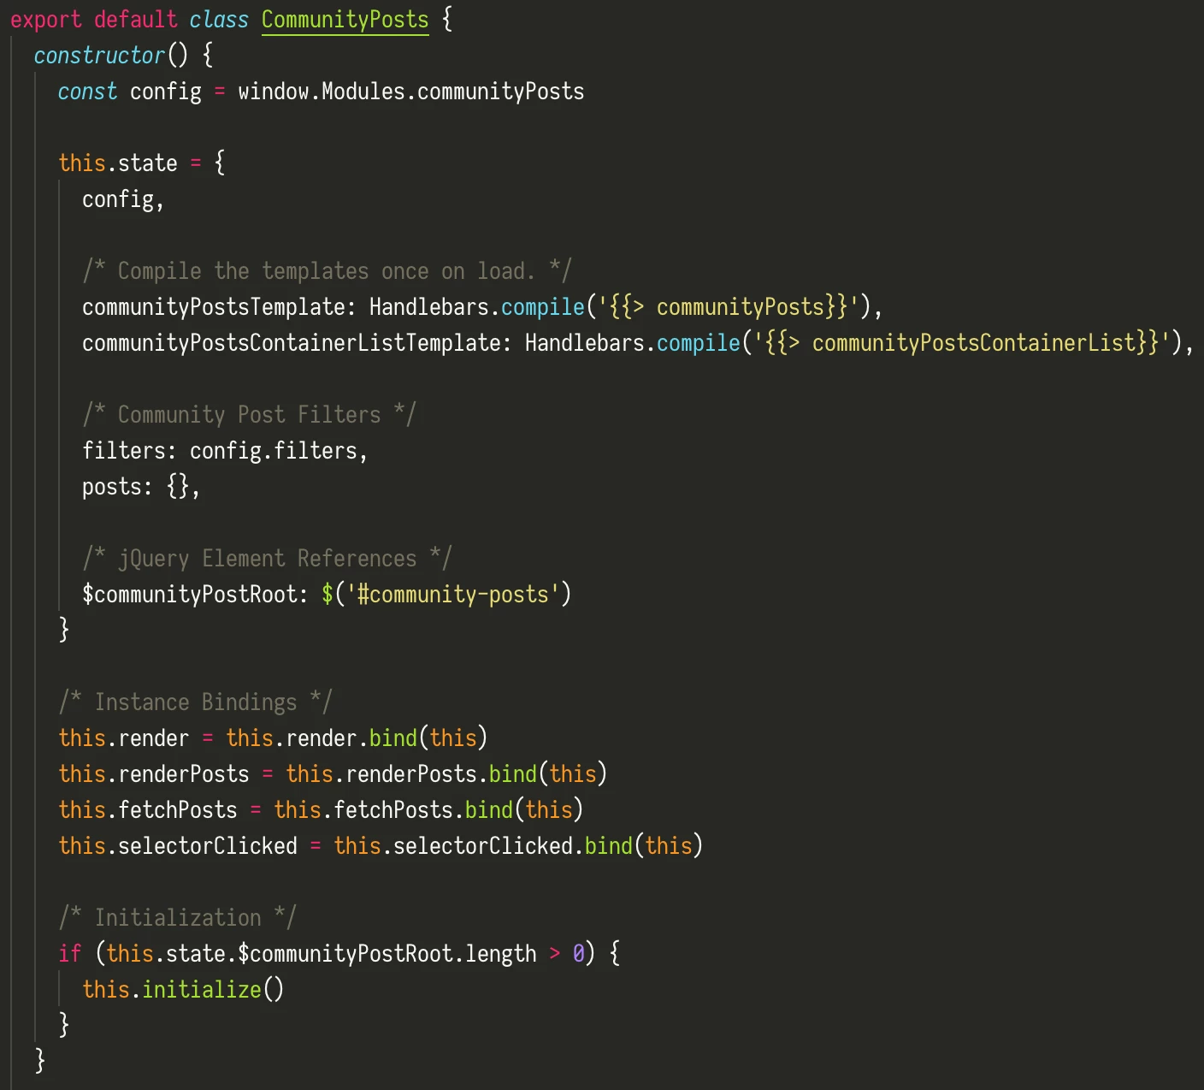Click the 'if' keyword
Screen dimensions: 1204x1090
tap(70, 954)
